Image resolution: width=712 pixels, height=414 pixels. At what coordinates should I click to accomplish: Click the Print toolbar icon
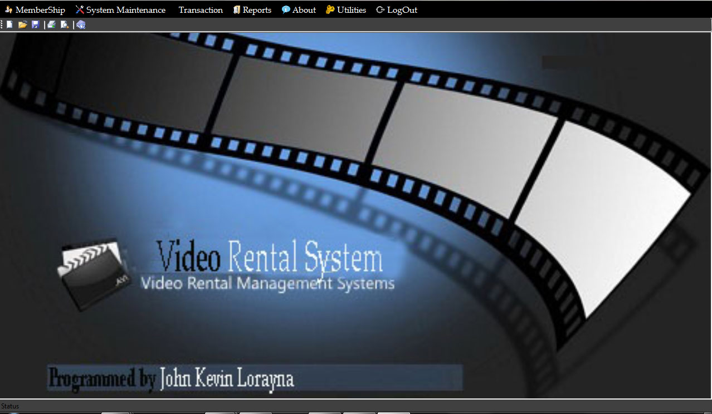coord(51,24)
